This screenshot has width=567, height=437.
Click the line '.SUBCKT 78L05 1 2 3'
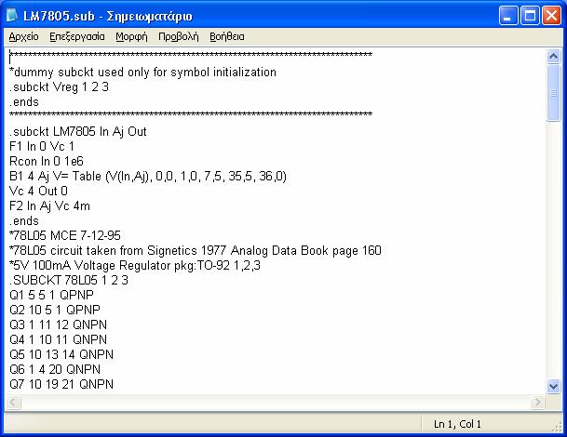click(x=69, y=280)
